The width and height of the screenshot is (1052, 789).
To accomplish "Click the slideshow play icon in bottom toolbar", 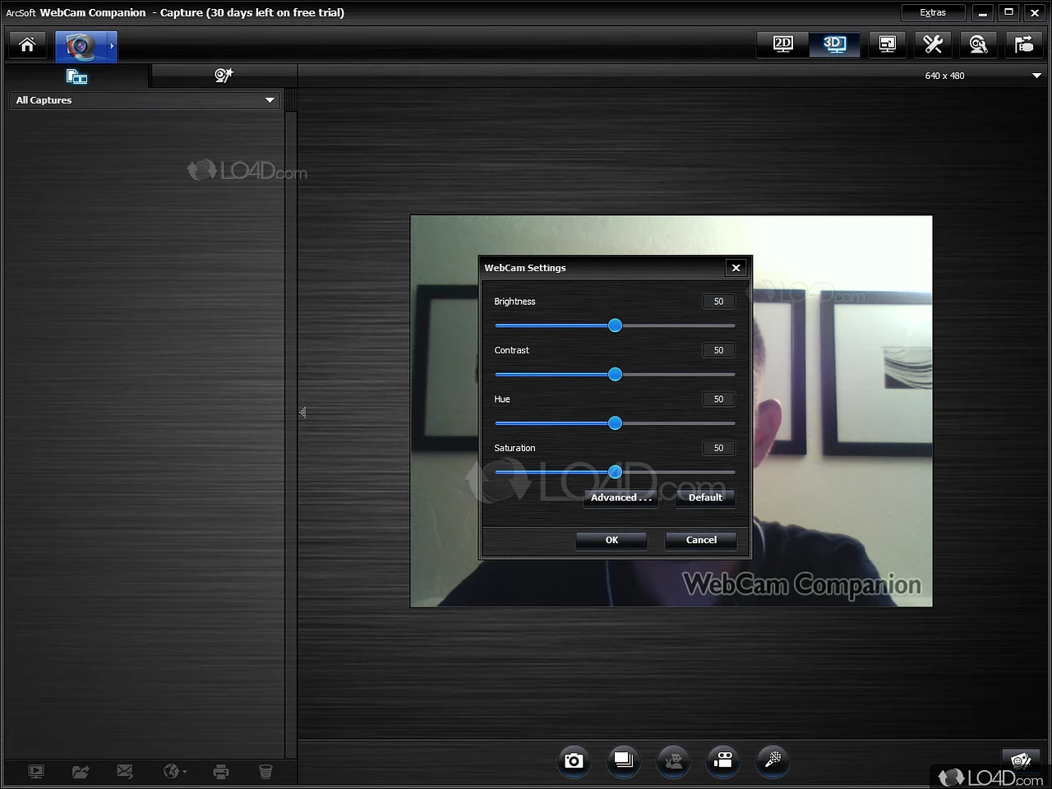I will coord(36,771).
